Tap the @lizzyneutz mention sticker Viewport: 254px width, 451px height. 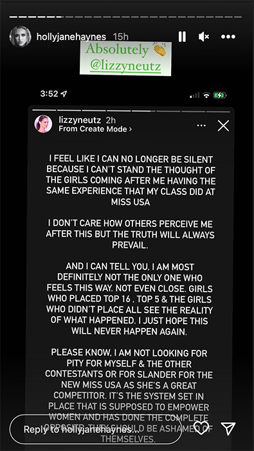(125, 66)
